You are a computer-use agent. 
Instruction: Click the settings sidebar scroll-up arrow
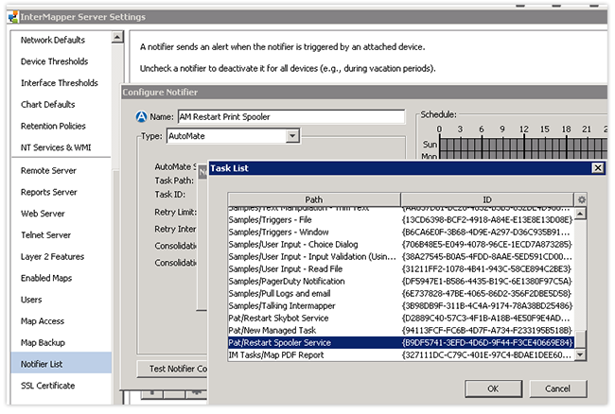point(117,37)
